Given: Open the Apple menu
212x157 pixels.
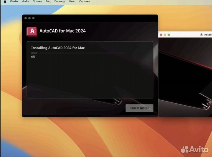Looking at the screenshot, I should coord(5,1).
